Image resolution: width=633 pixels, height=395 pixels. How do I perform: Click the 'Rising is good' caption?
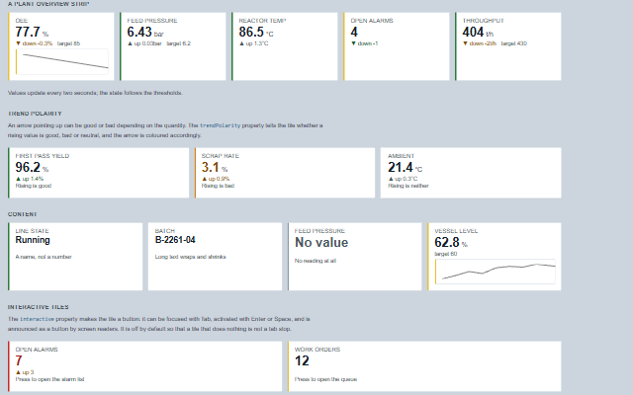click(x=33, y=186)
